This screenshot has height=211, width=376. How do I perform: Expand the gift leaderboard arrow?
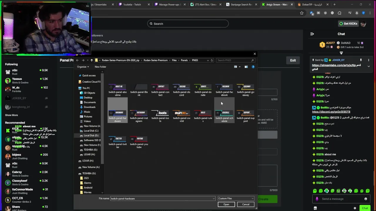pyautogui.click(x=341, y=53)
